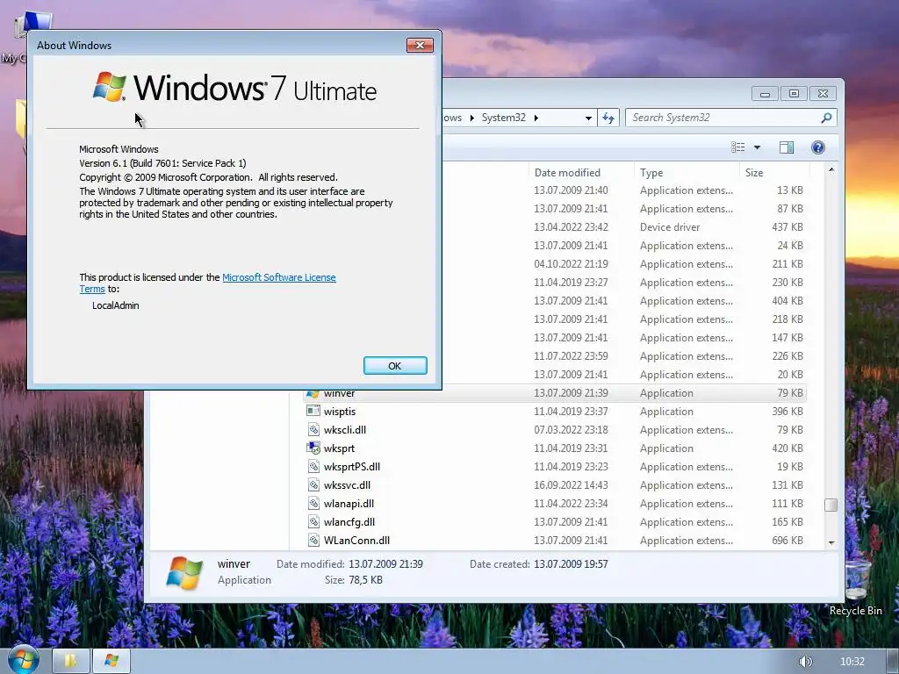
Task: Select the winver file row
Action: click(x=555, y=393)
